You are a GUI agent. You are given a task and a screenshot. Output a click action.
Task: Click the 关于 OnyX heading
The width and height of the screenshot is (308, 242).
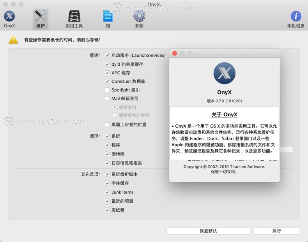coord(224,115)
